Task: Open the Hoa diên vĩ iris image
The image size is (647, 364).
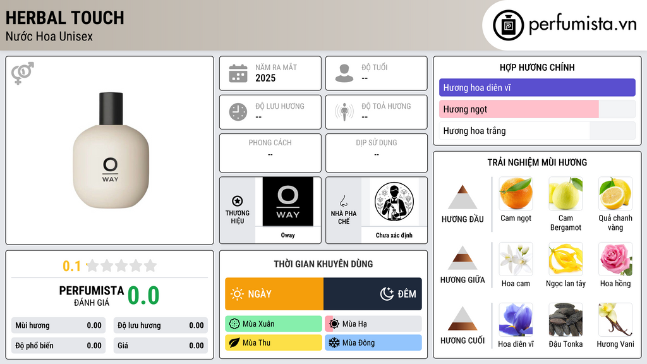Action: tap(516, 320)
